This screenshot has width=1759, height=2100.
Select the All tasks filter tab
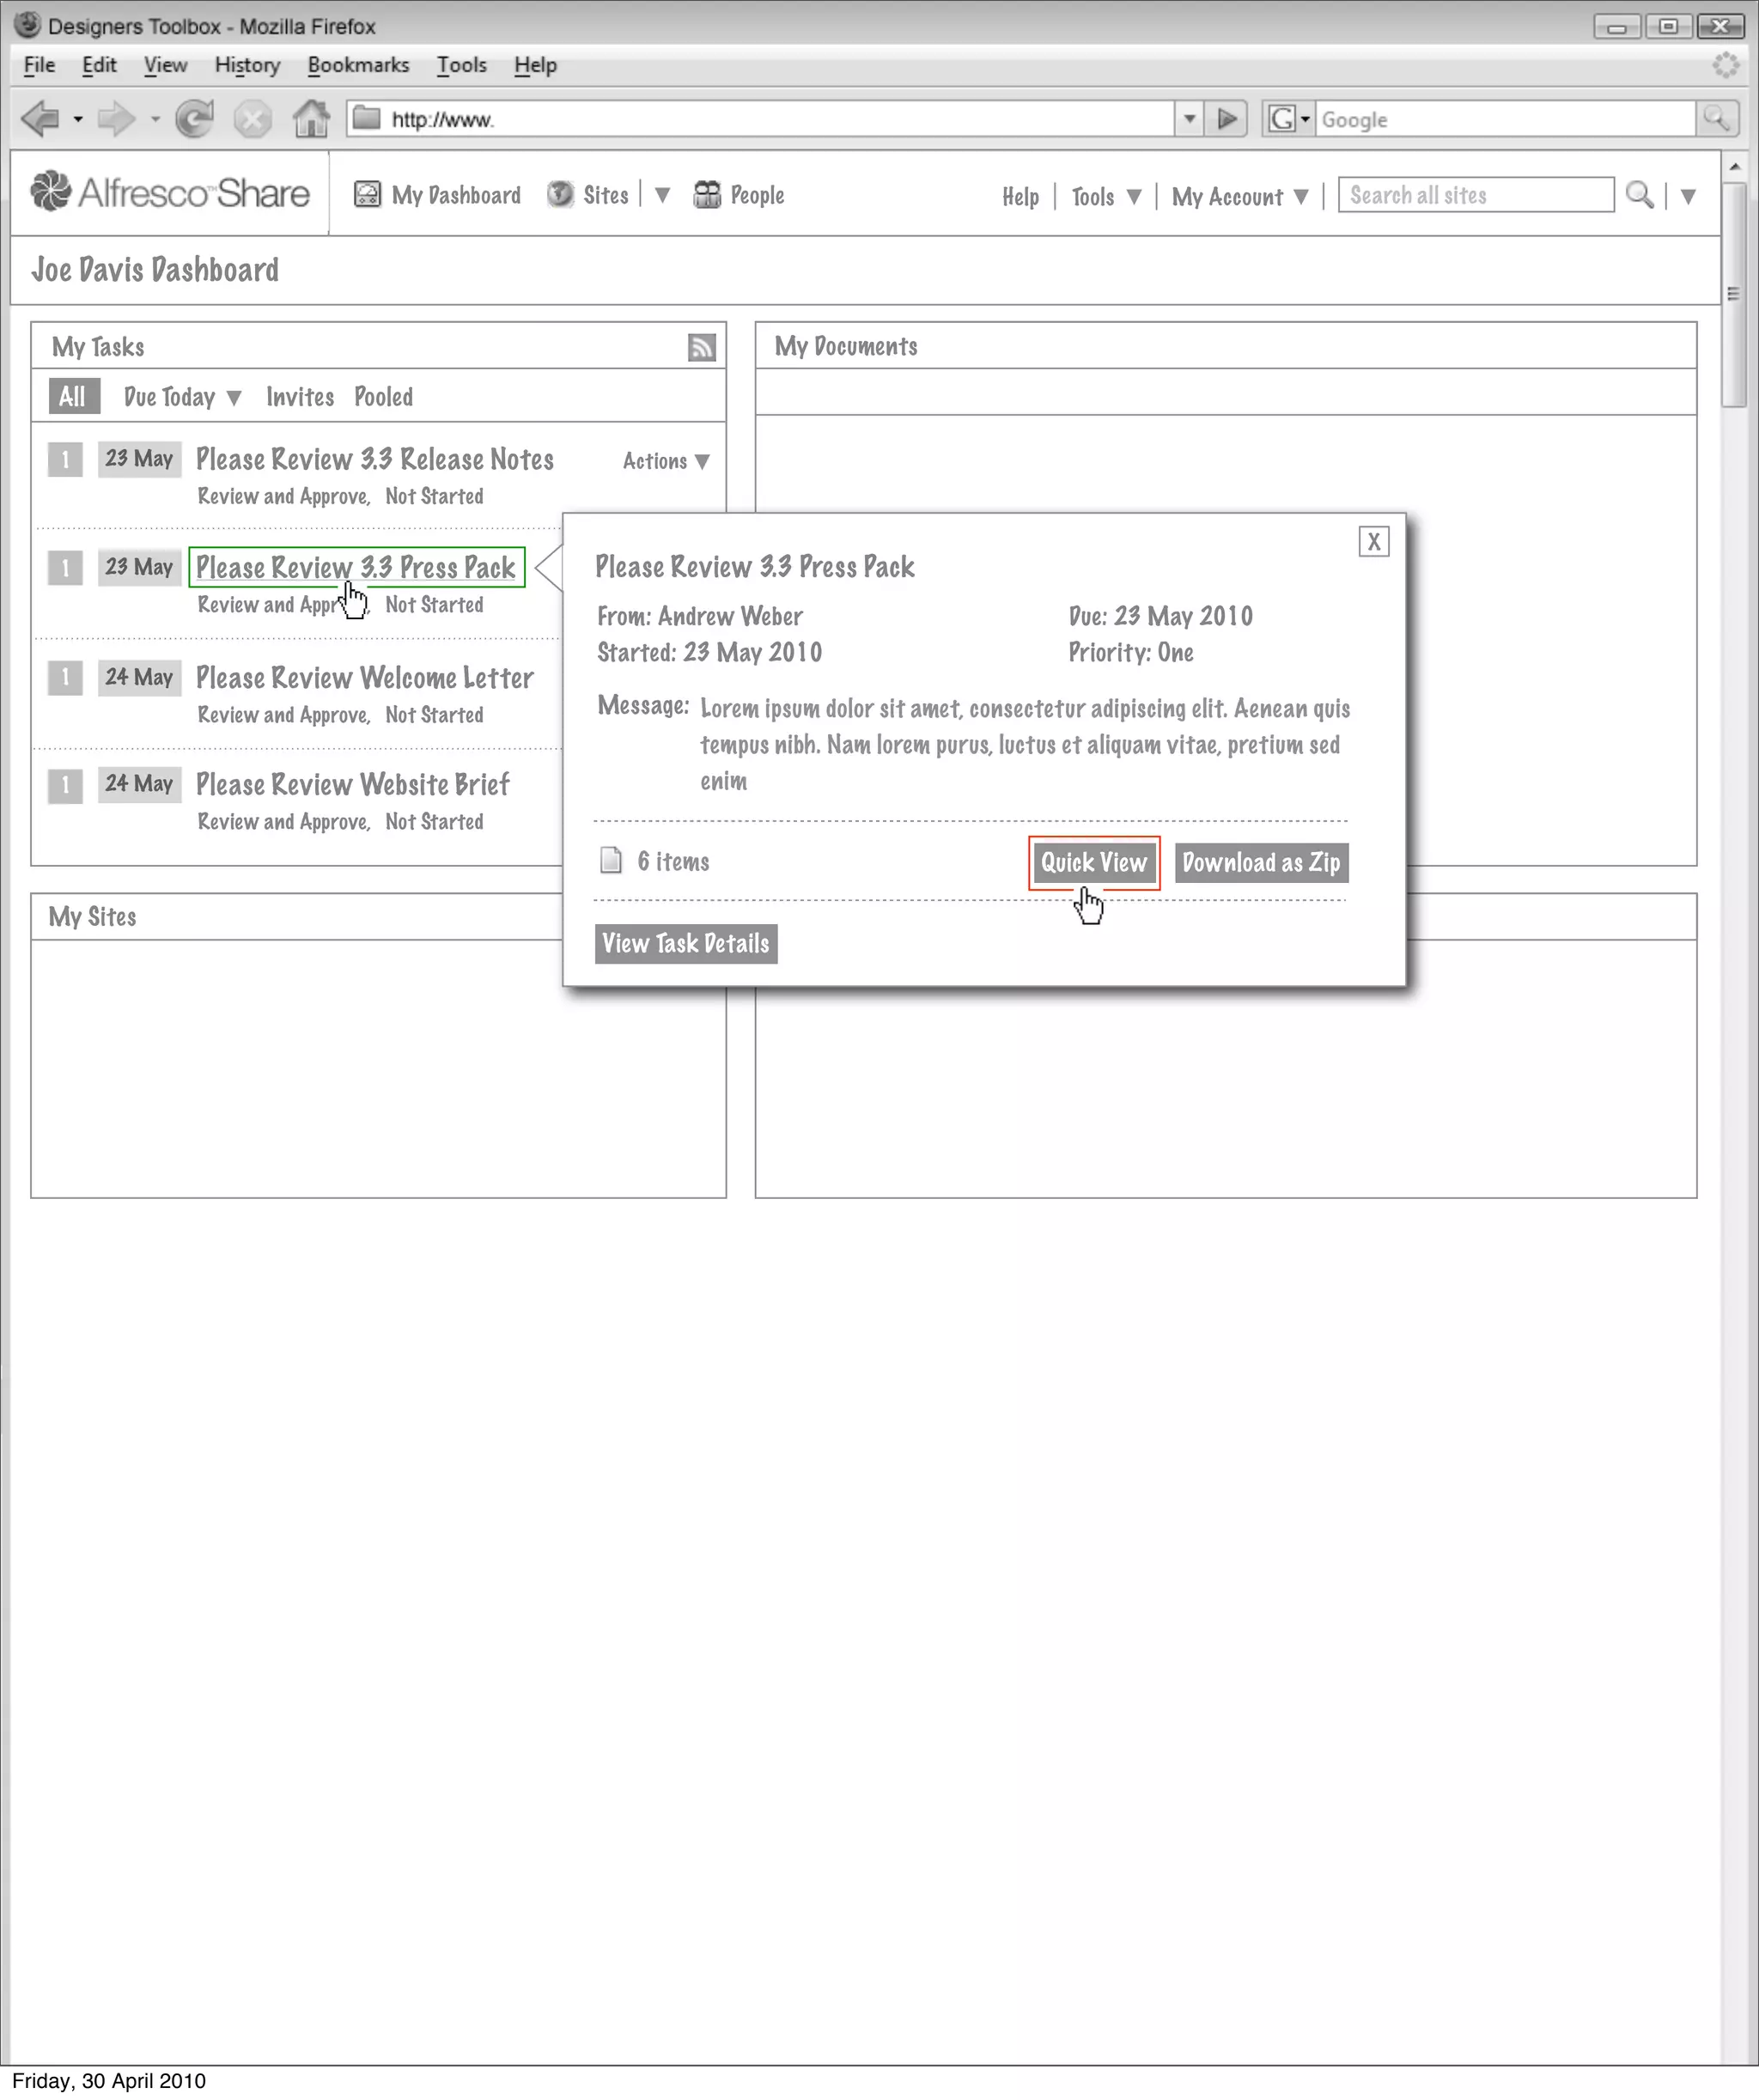(x=73, y=397)
